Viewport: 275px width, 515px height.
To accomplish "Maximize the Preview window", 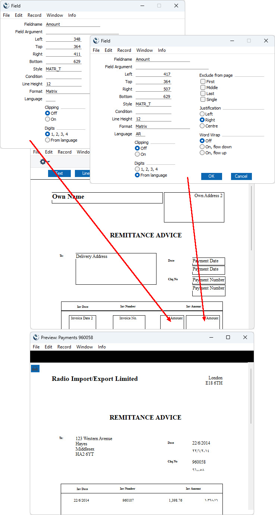I will pos(228,337).
